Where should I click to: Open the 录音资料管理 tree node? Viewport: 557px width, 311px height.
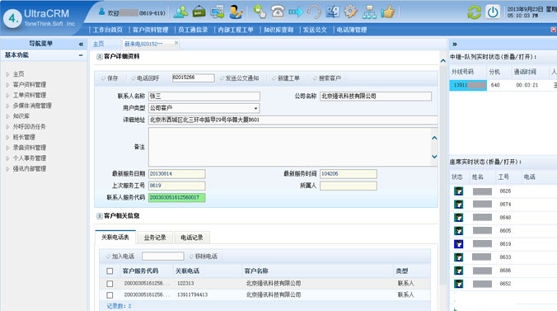[x=30, y=148]
